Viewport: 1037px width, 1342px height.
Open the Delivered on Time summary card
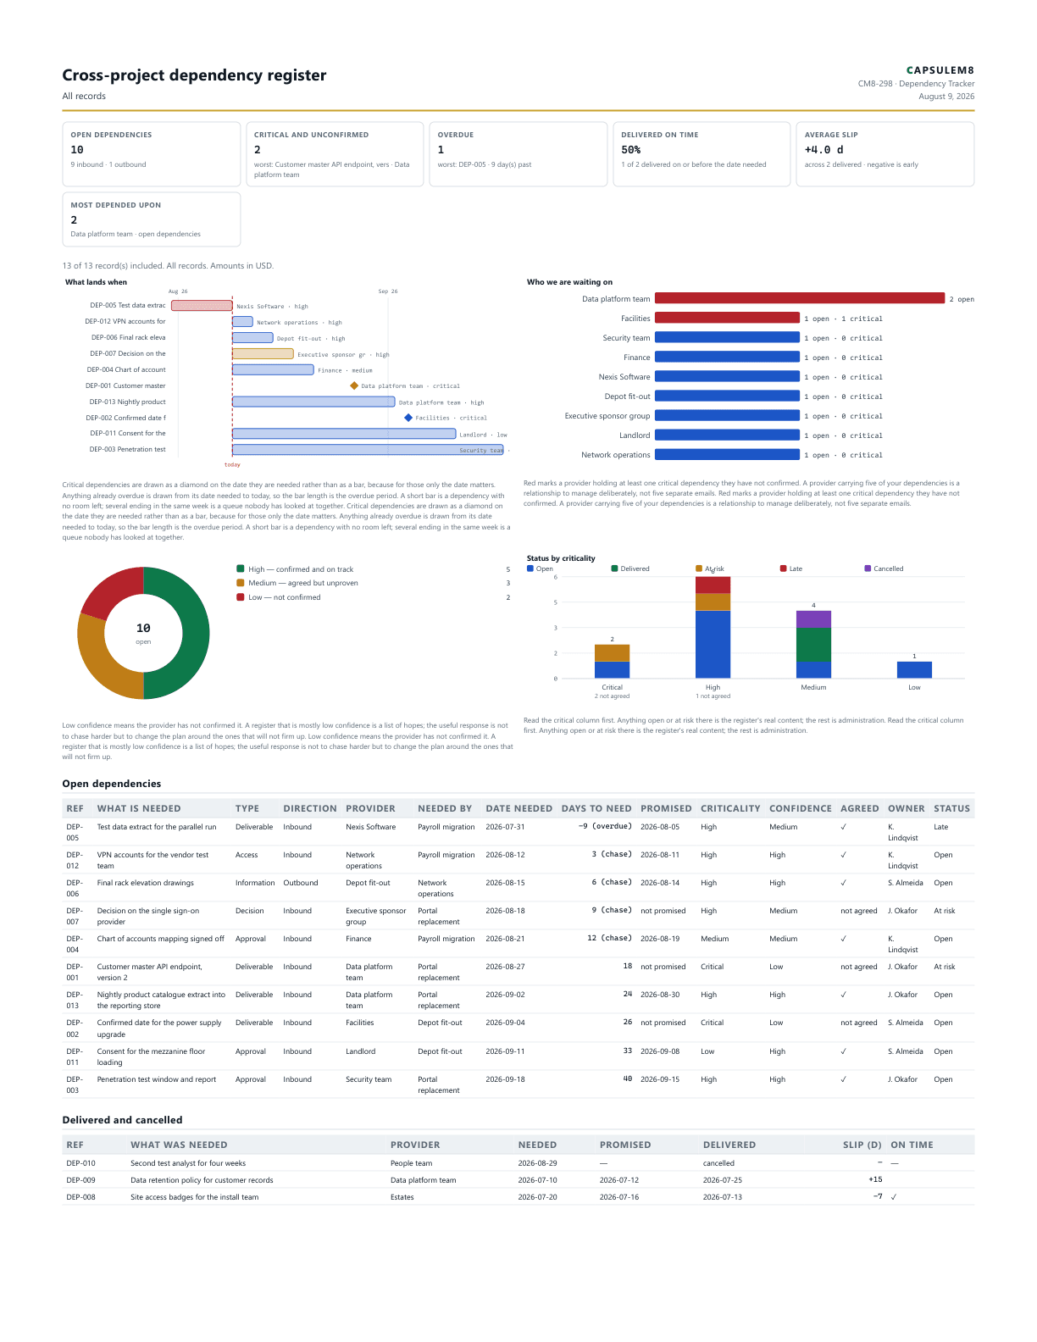click(701, 154)
